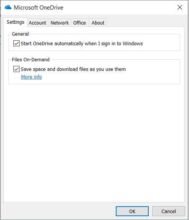This screenshot has height=220, width=189.
Task: Switch to the Account tab
Action: coord(38,23)
